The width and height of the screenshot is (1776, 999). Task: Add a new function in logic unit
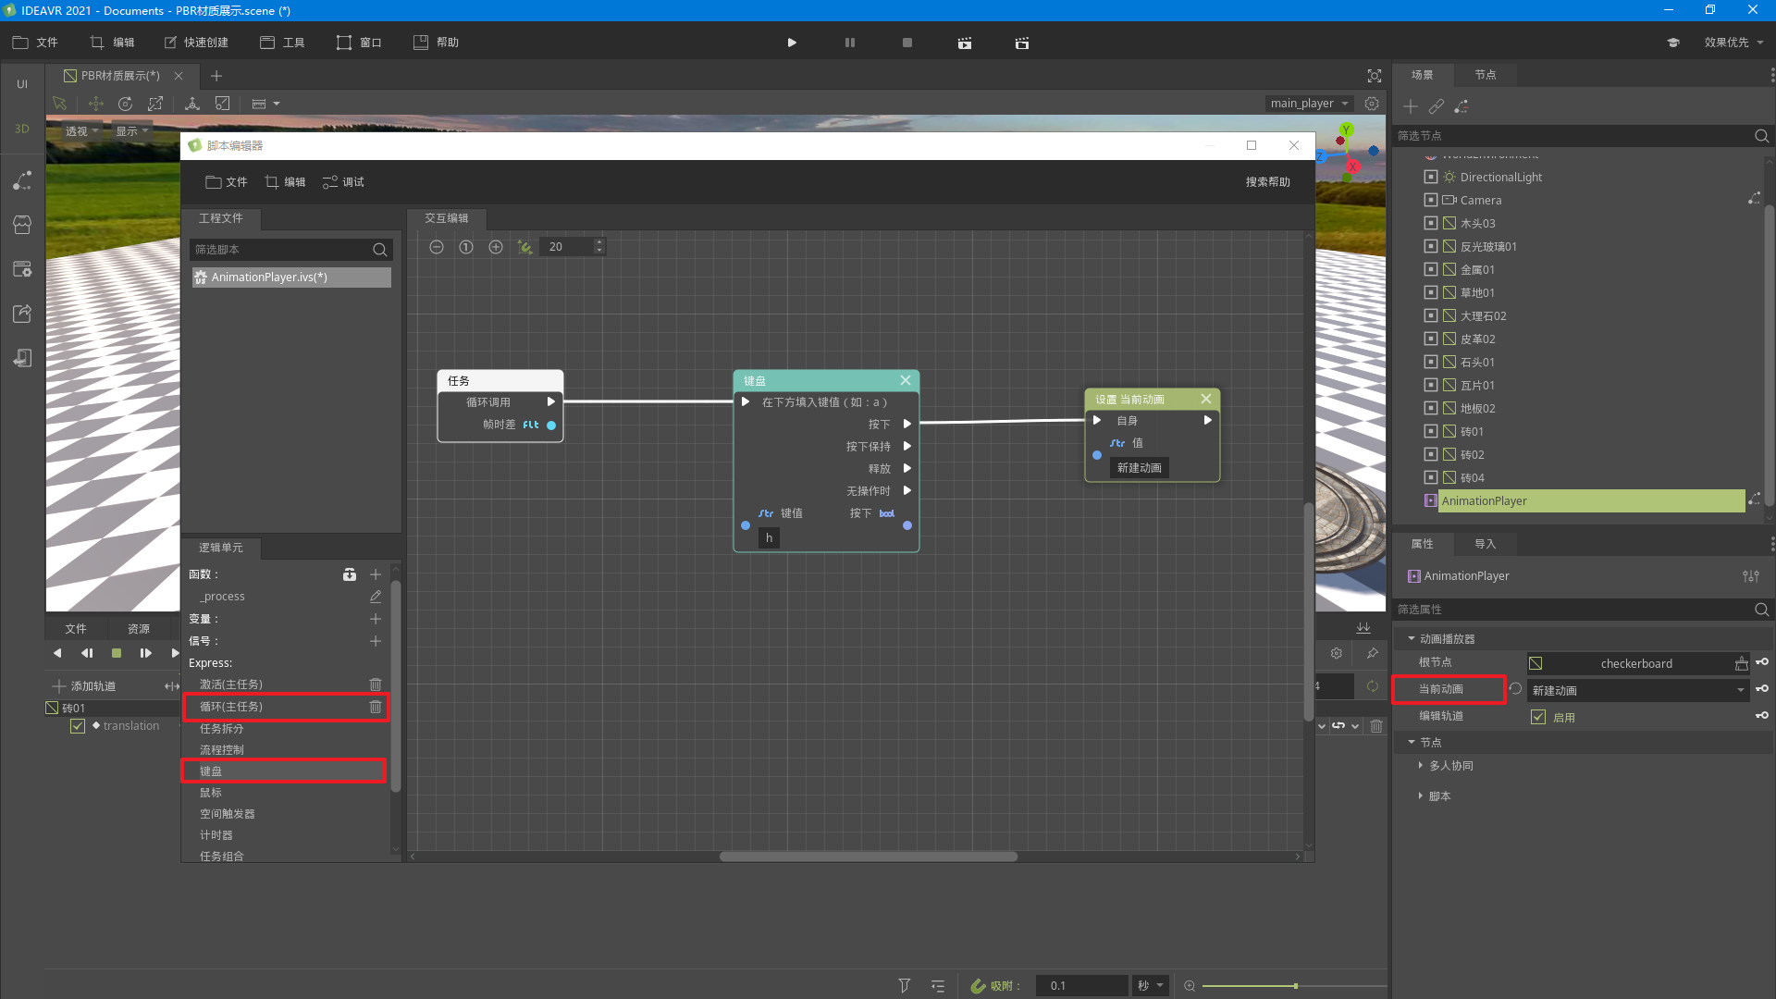(376, 574)
